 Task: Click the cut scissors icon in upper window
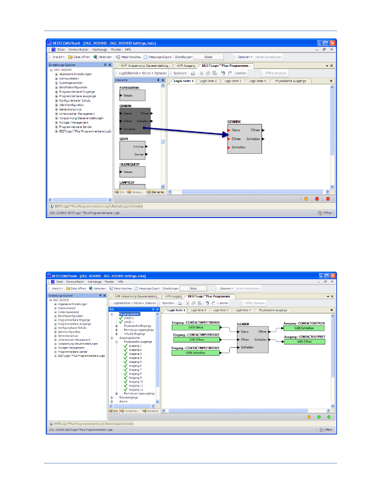[x=202, y=73]
